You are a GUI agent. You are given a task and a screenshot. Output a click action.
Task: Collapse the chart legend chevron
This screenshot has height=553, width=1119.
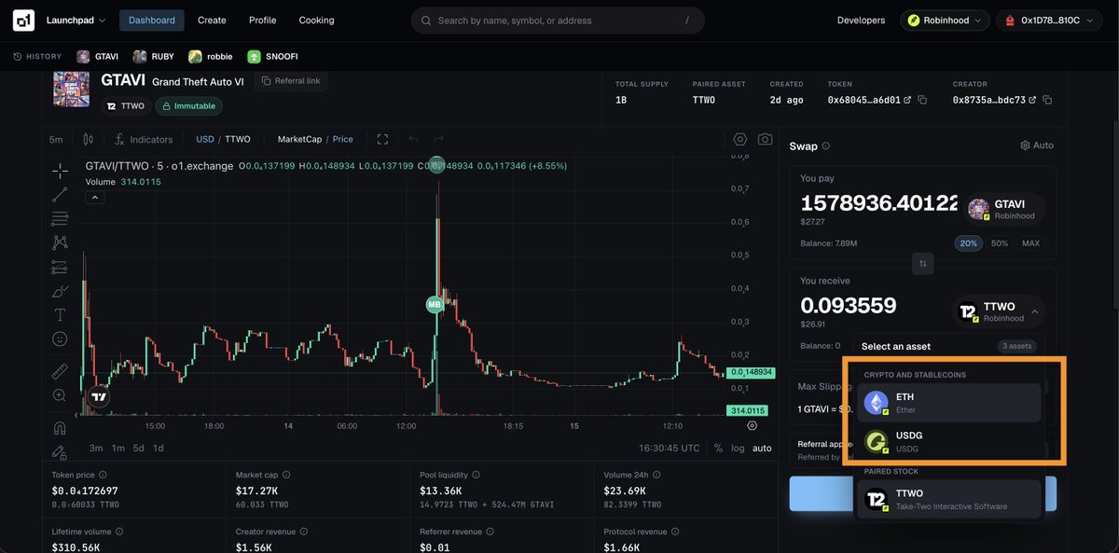point(95,198)
